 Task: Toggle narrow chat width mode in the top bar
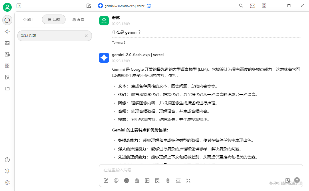coord(252,6)
